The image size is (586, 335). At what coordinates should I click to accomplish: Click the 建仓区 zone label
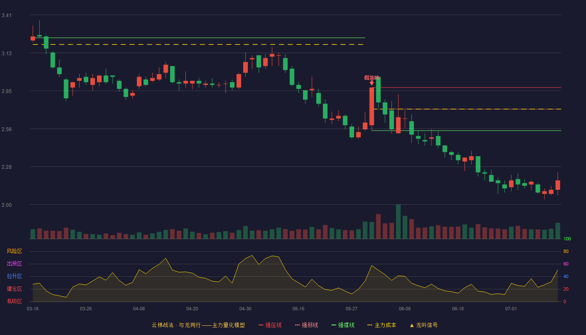(x=14, y=289)
